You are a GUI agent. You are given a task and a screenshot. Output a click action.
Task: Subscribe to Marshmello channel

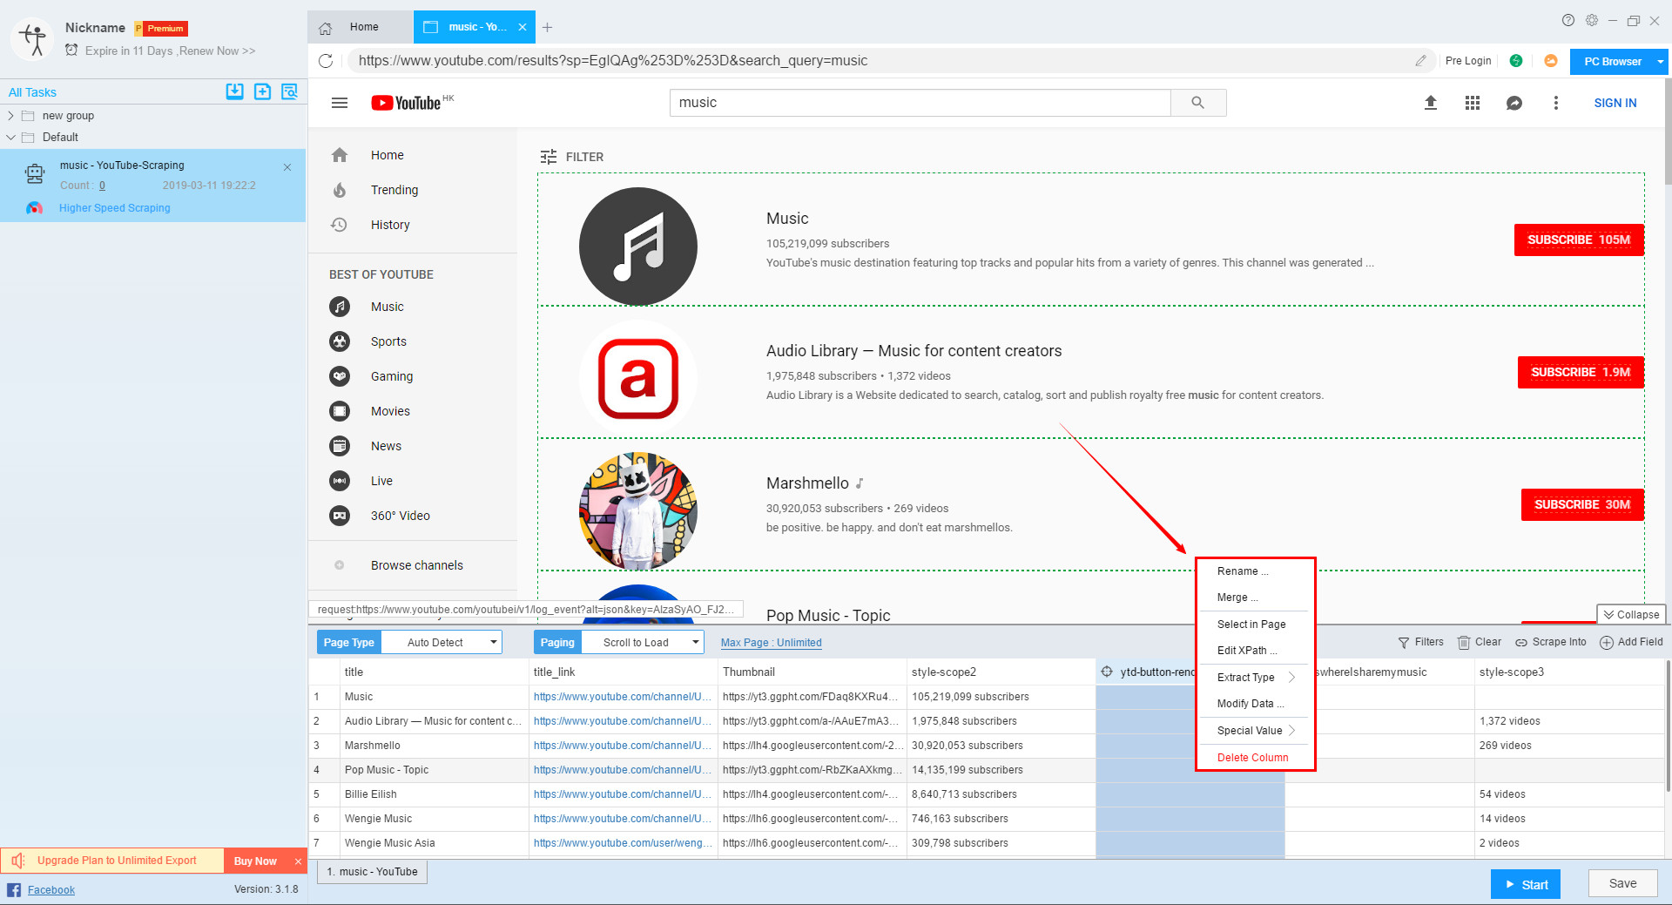coord(1582,504)
